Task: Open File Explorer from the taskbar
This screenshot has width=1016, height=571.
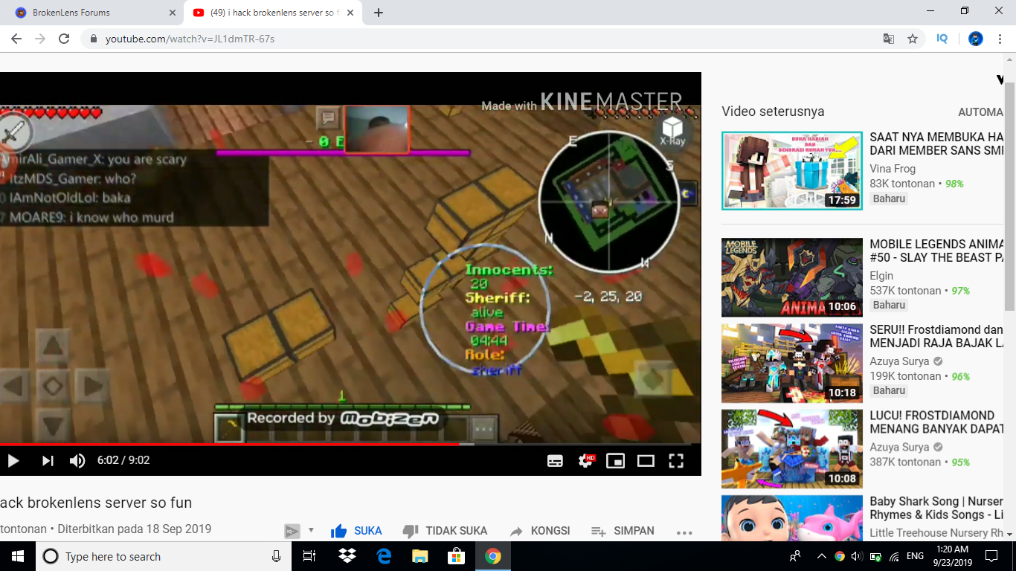Action: coord(420,556)
